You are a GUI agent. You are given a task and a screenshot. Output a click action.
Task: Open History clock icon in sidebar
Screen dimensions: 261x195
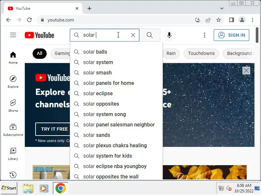point(13,175)
